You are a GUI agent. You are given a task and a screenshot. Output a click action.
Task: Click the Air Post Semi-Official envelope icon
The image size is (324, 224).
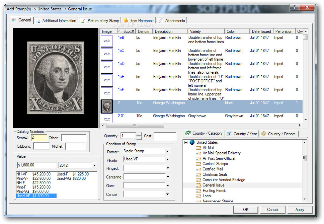point(198,158)
